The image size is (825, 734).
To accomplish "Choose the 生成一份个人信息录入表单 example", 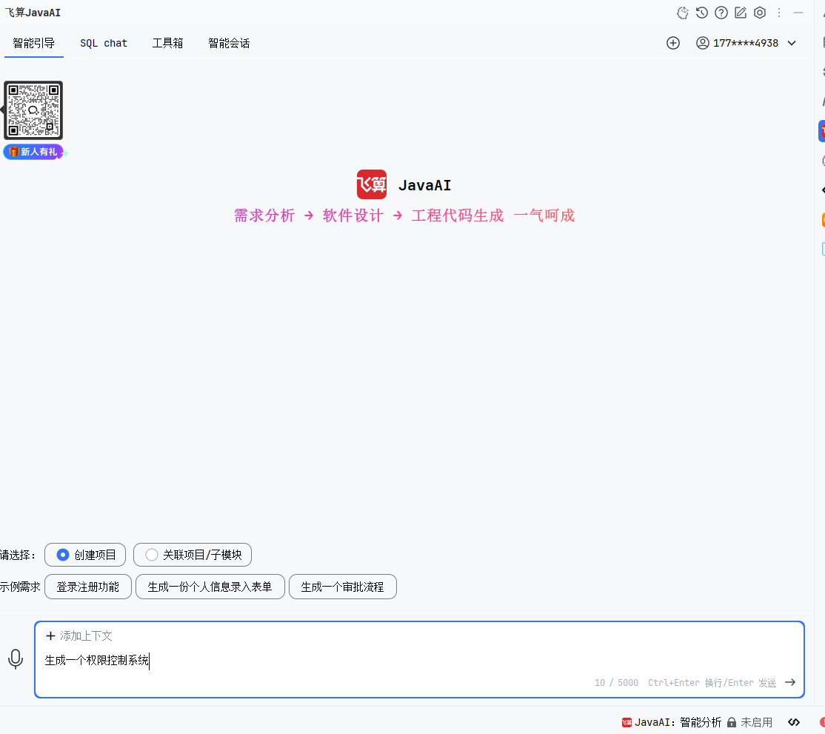I will point(210,587).
